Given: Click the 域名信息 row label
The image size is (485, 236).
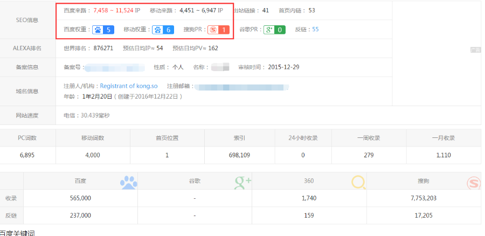Looking at the screenshot, I should pyautogui.click(x=27, y=91).
